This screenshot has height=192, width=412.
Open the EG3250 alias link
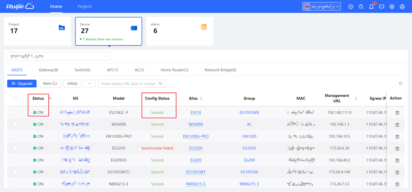tap(196, 148)
